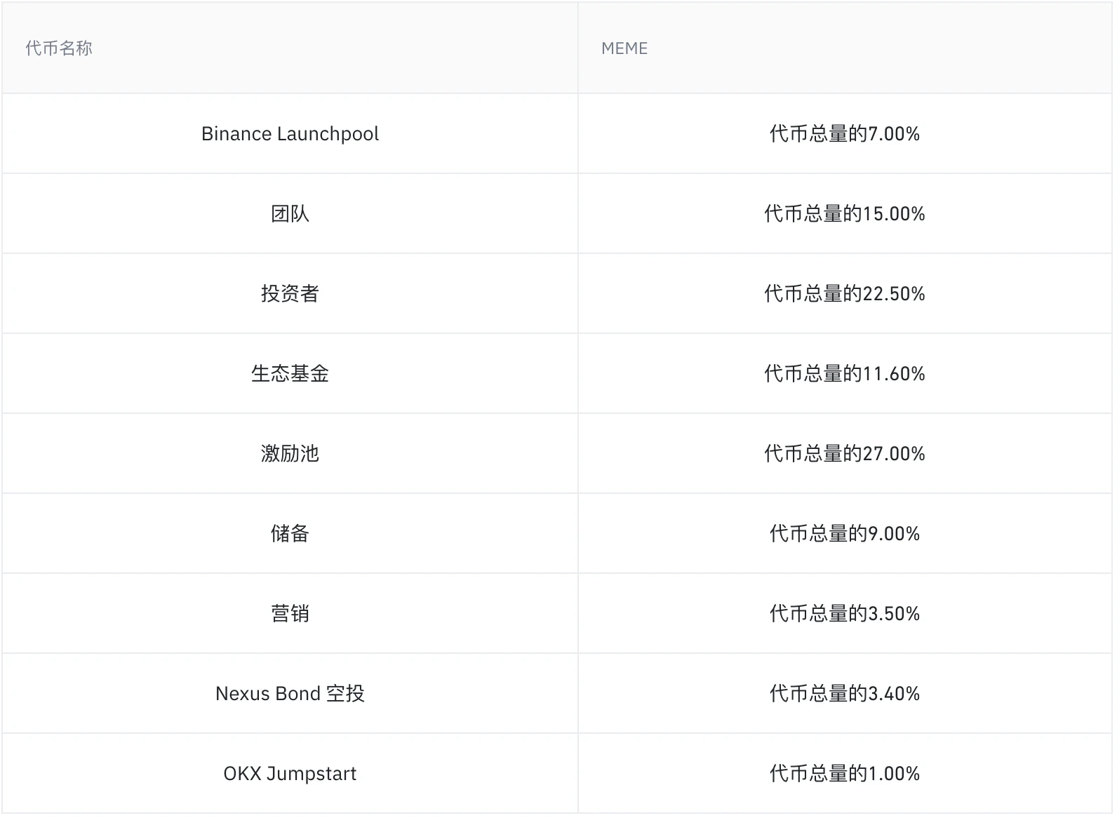Select the 团队 row label

pos(290,214)
